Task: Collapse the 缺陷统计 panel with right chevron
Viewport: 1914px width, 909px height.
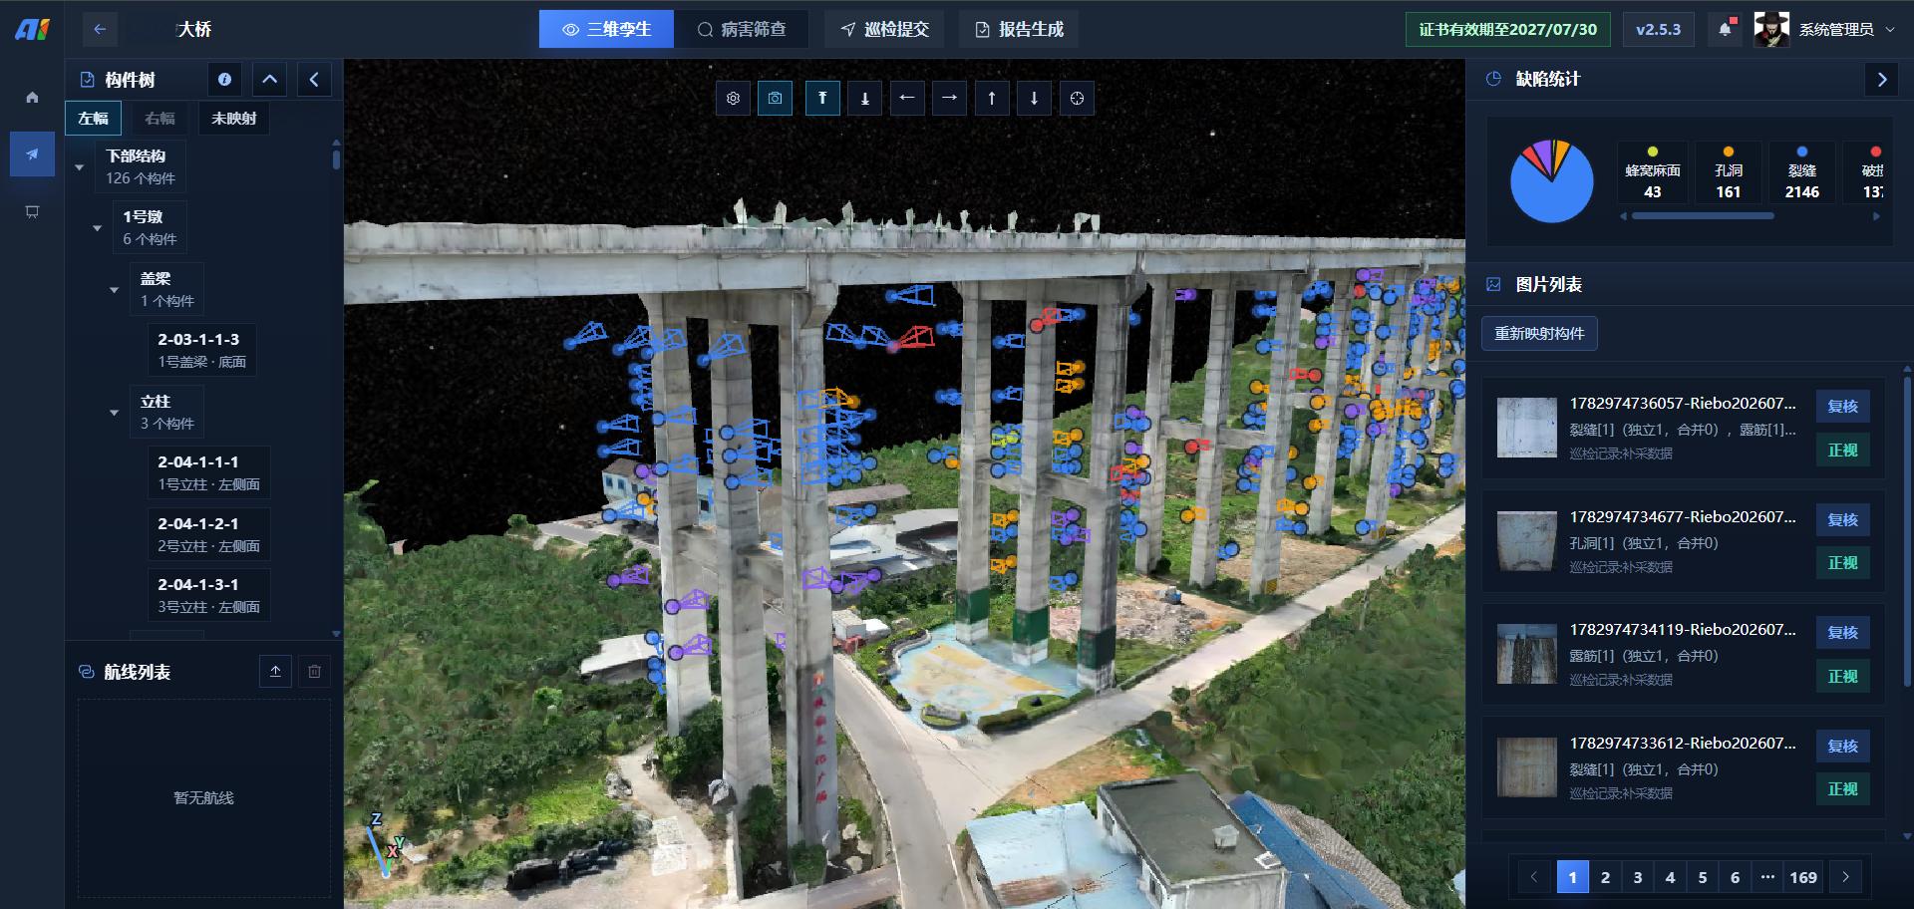Action: click(x=1882, y=80)
